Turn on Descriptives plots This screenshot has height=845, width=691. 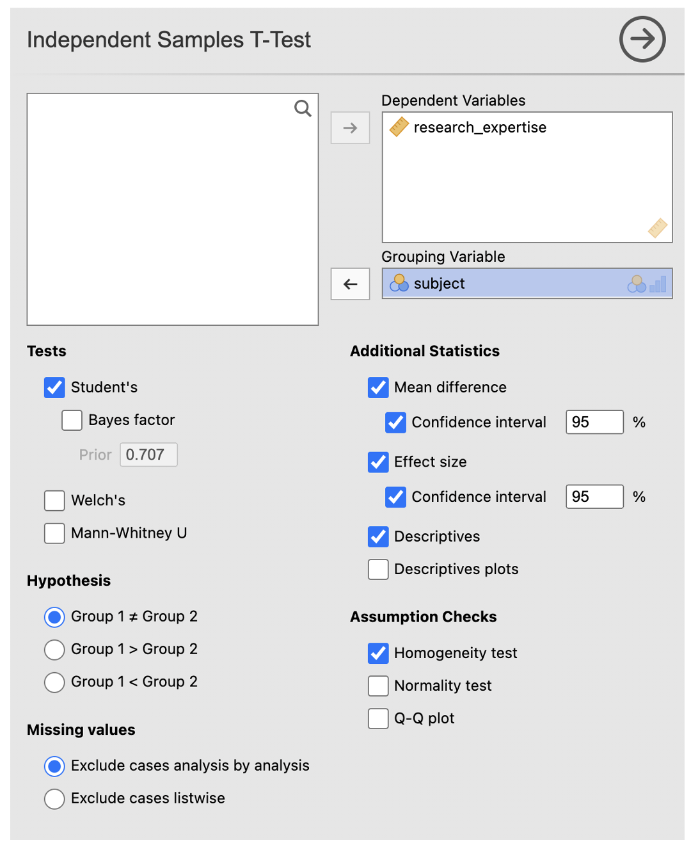(378, 569)
